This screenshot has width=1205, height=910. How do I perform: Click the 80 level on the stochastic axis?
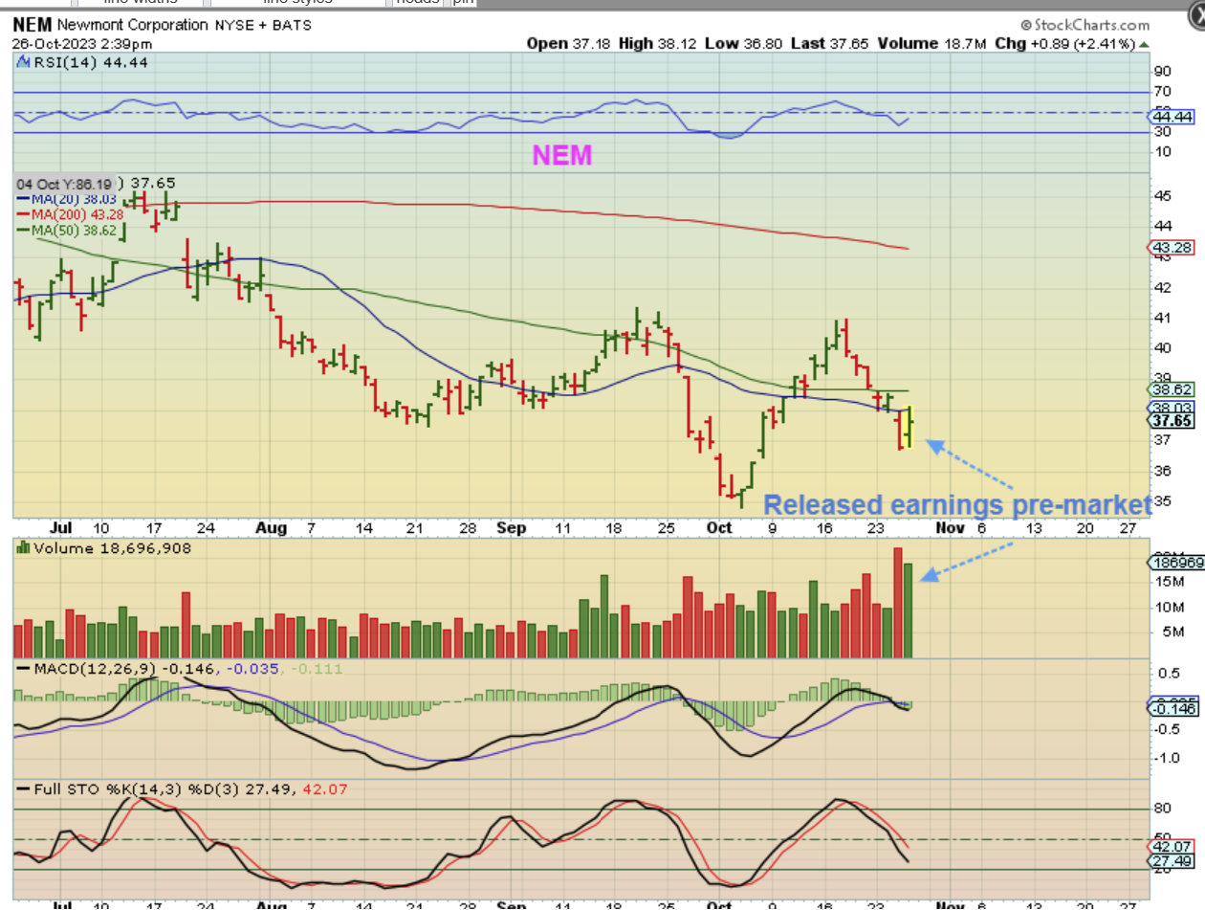[1163, 809]
